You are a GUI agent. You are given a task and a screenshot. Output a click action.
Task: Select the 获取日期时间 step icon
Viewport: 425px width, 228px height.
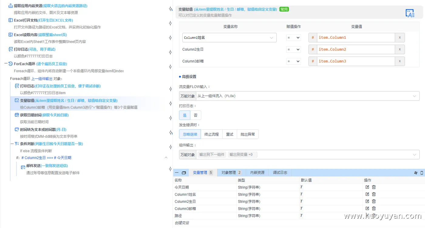click(17, 115)
